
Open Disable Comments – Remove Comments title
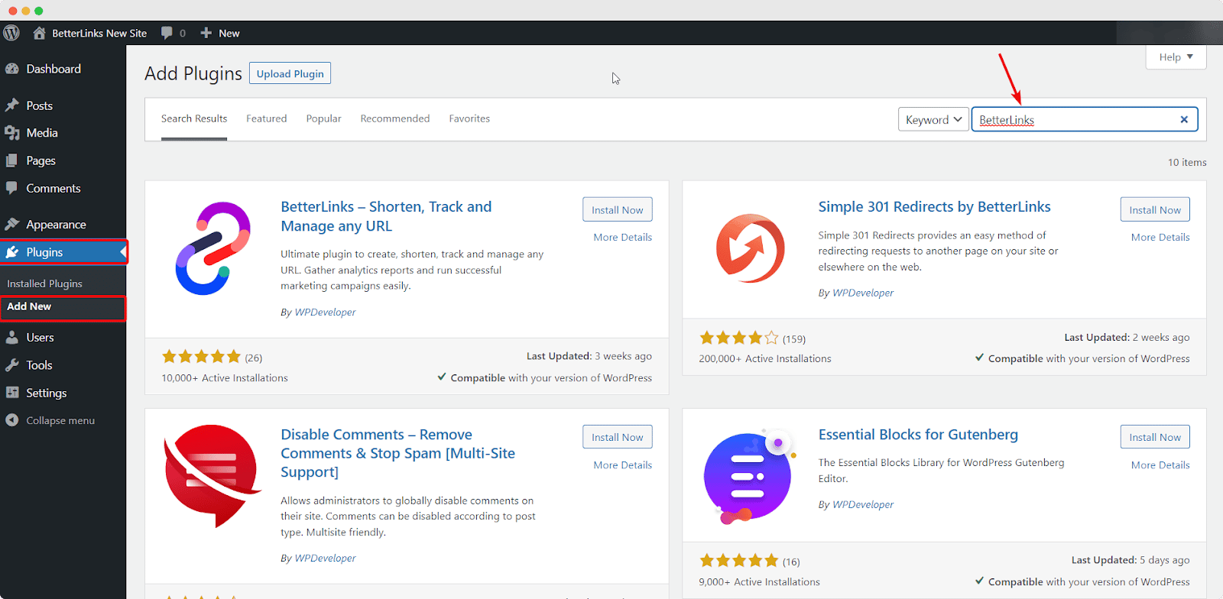pyautogui.click(x=397, y=453)
